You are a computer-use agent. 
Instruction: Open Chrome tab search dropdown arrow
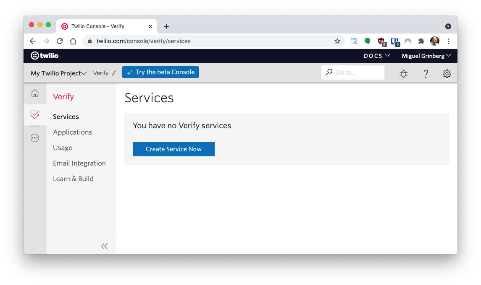point(448,27)
